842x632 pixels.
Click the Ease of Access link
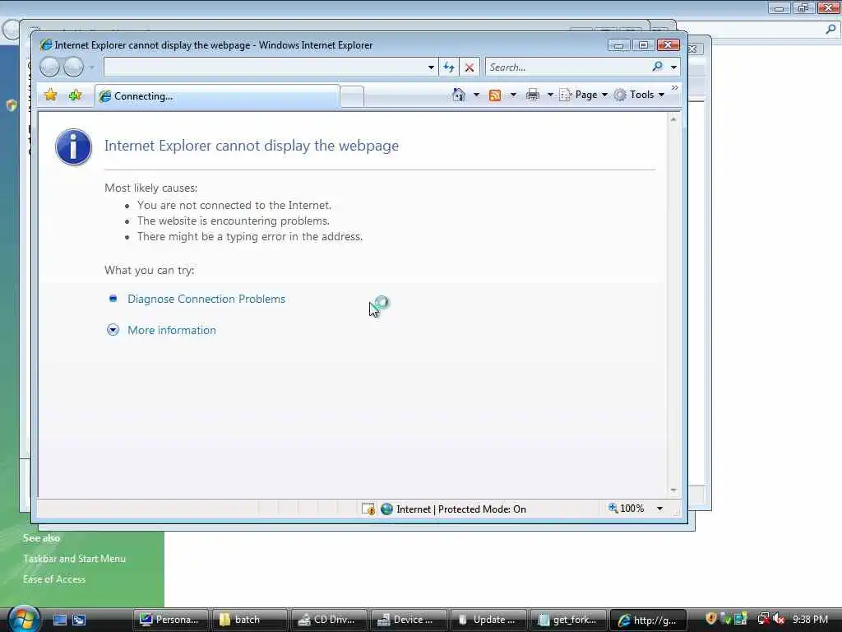pos(54,579)
